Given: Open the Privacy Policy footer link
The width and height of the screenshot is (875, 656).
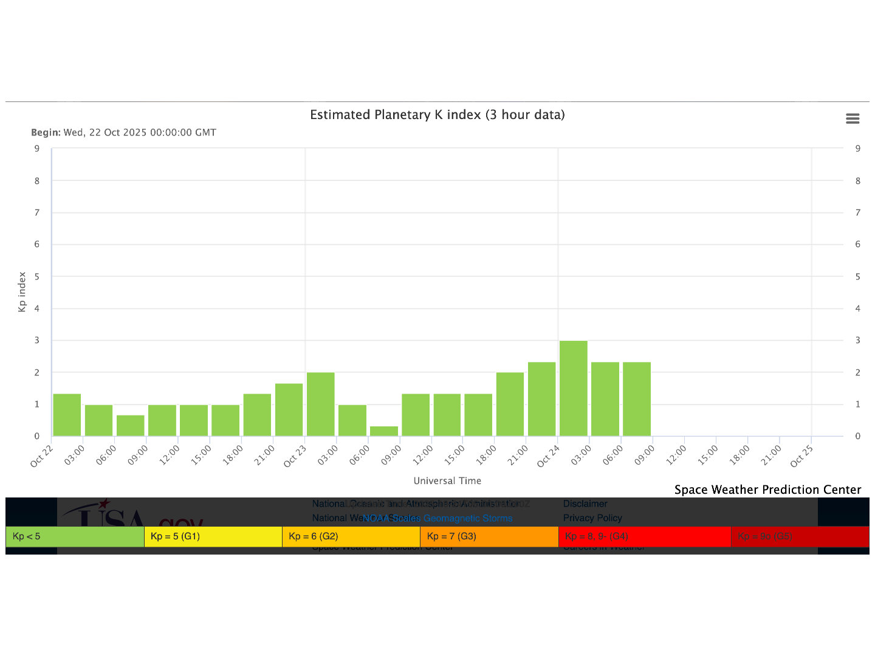Looking at the screenshot, I should [592, 518].
